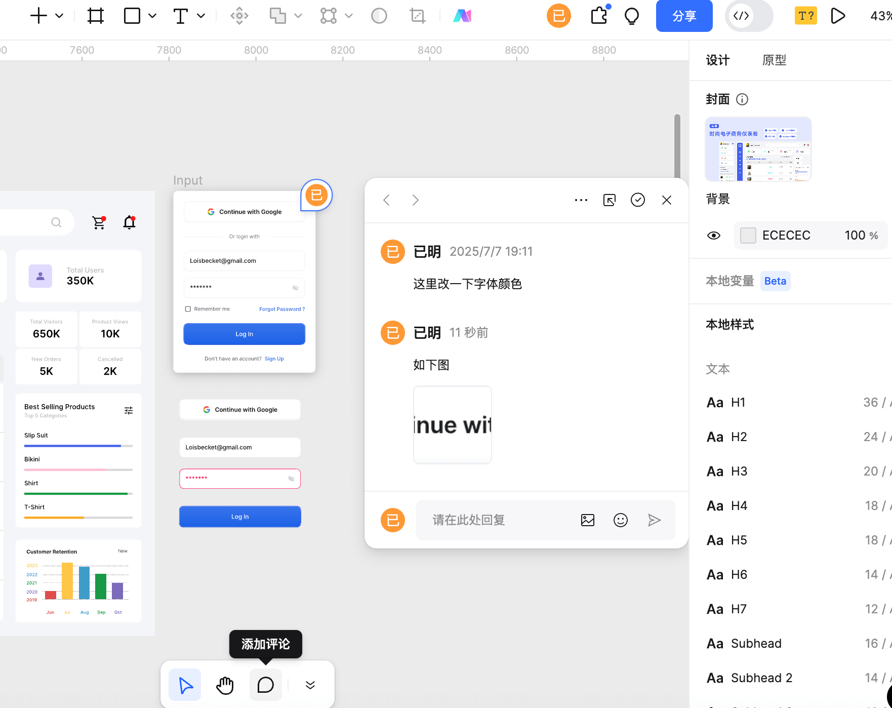This screenshot has width=892, height=708.
Task: Check the Remember me checkbox
Action: 188,309
